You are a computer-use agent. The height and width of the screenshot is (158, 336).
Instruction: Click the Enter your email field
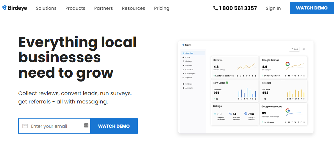click(54, 126)
